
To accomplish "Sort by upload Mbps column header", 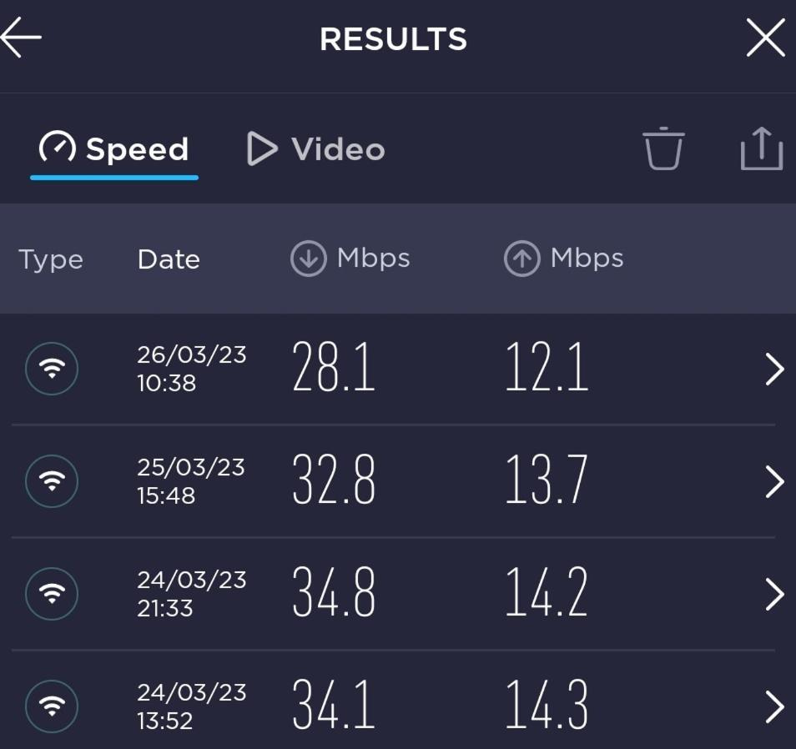I will click(x=563, y=259).
